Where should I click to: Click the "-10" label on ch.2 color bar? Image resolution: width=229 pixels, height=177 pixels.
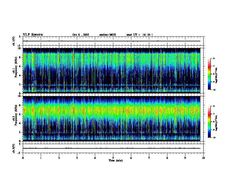pos(214,138)
